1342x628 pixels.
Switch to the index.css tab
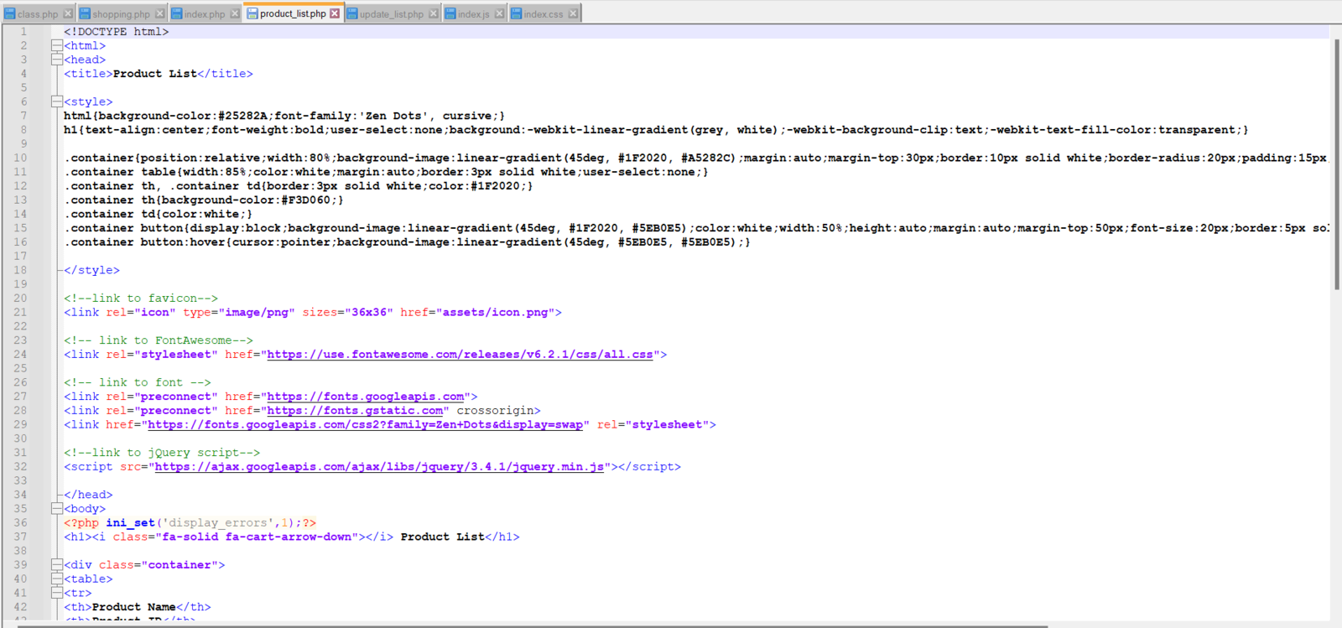point(544,14)
